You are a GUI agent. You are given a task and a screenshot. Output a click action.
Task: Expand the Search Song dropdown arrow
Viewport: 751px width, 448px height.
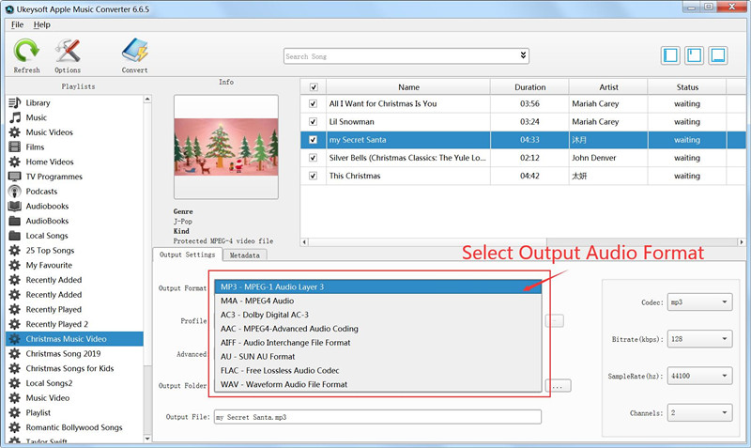[523, 55]
